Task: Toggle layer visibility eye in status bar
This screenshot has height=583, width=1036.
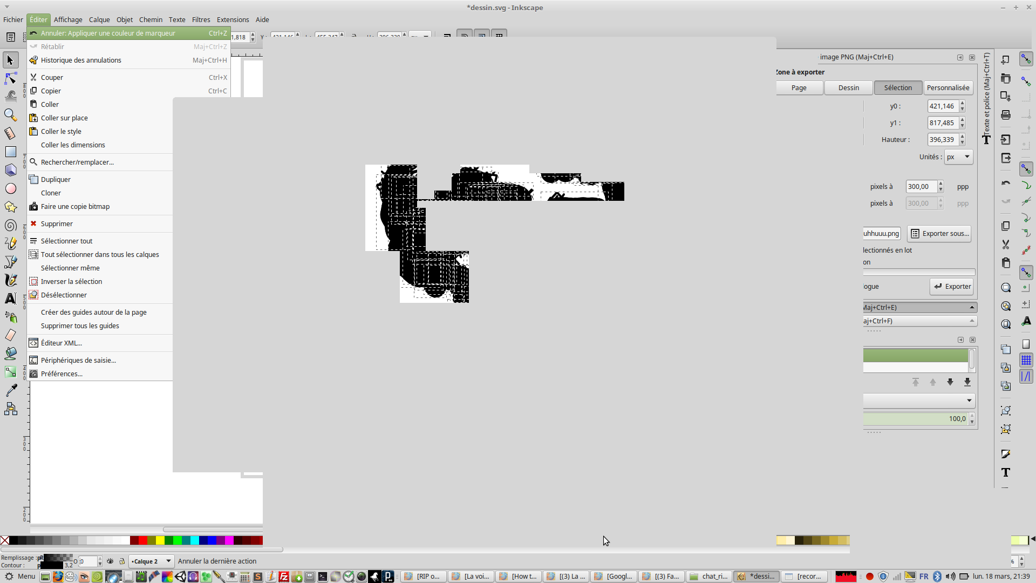Action: pos(110,561)
